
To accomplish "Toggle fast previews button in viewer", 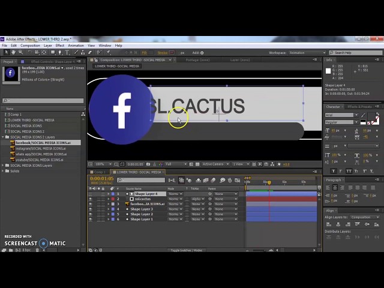I will pos(260,164).
